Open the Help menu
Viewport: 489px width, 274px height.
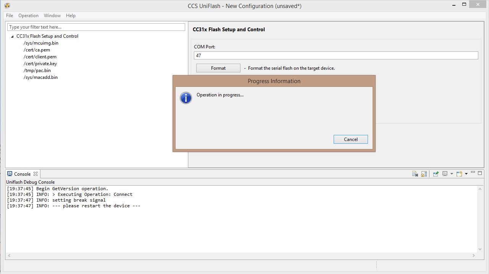tap(71, 16)
